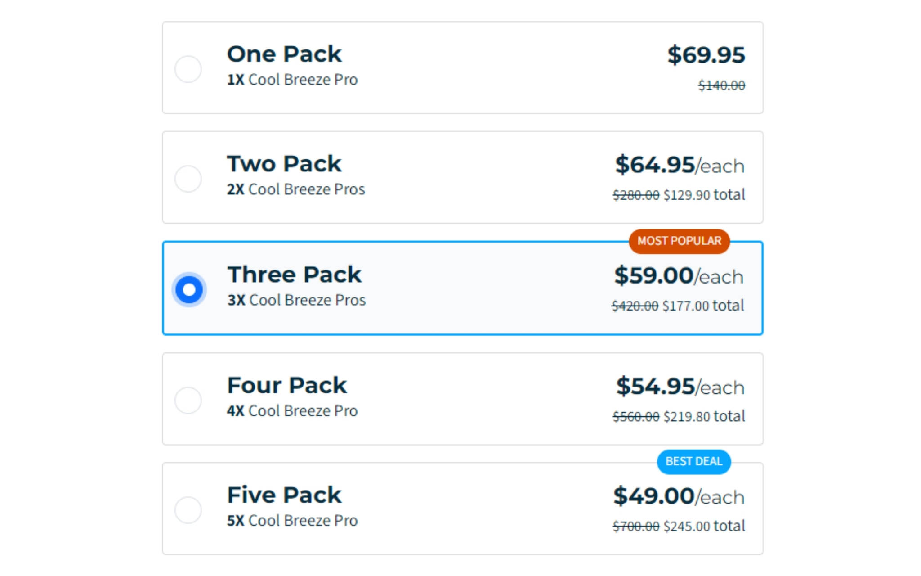Viewport: 921px width, 576px height.
Task: Click the BEST DEAL badge
Action: 693,462
